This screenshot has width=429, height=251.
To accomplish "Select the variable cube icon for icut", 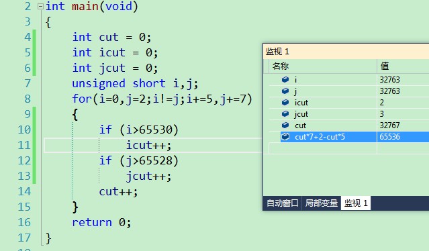I will click(x=285, y=102).
